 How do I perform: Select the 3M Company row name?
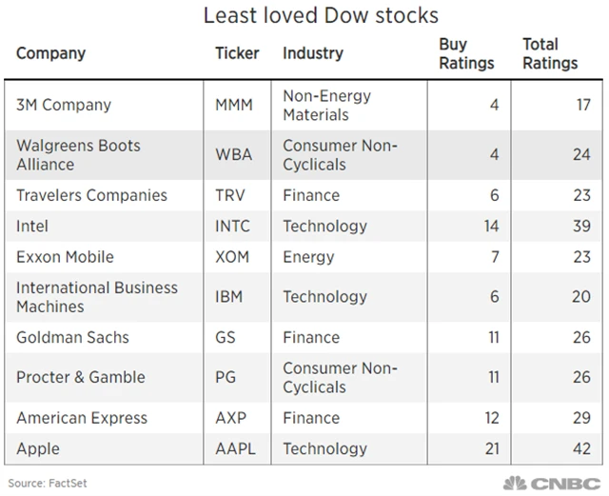click(64, 105)
